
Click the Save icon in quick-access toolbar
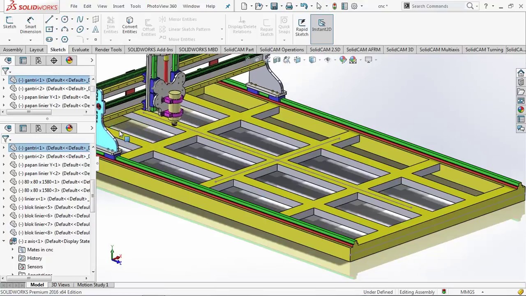(274, 6)
